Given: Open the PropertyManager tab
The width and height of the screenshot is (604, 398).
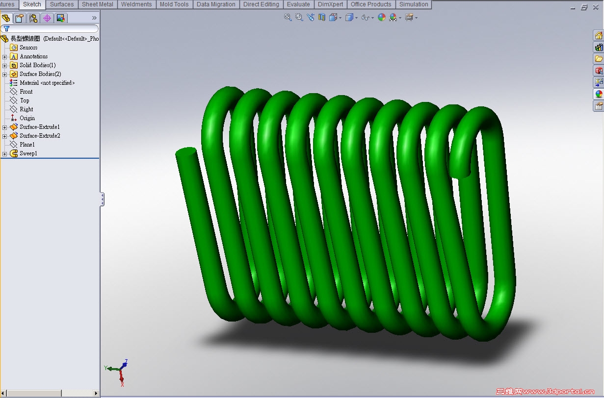Looking at the screenshot, I should (x=20, y=18).
